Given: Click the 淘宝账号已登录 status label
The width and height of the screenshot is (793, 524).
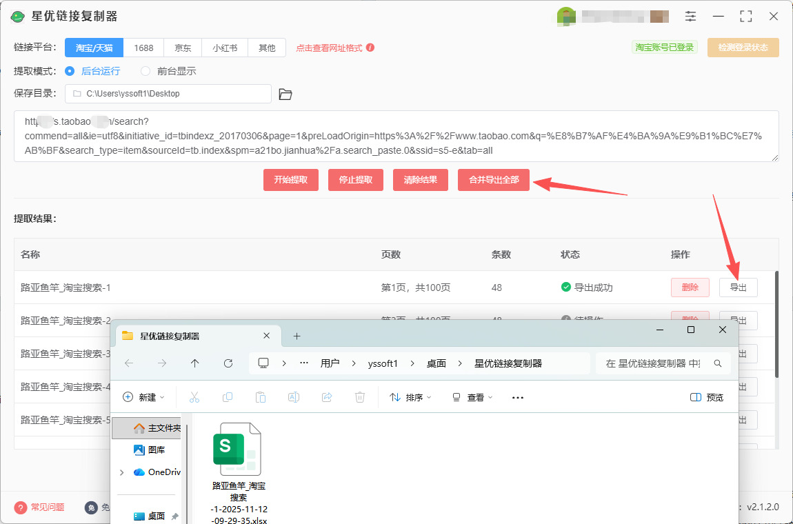Looking at the screenshot, I should coord(665,48).
